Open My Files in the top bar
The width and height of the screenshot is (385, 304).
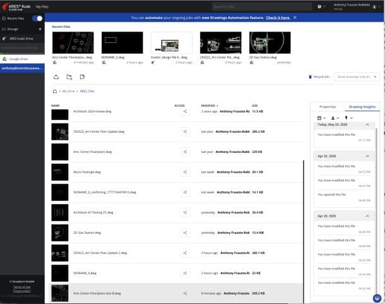tap(42, 7)
